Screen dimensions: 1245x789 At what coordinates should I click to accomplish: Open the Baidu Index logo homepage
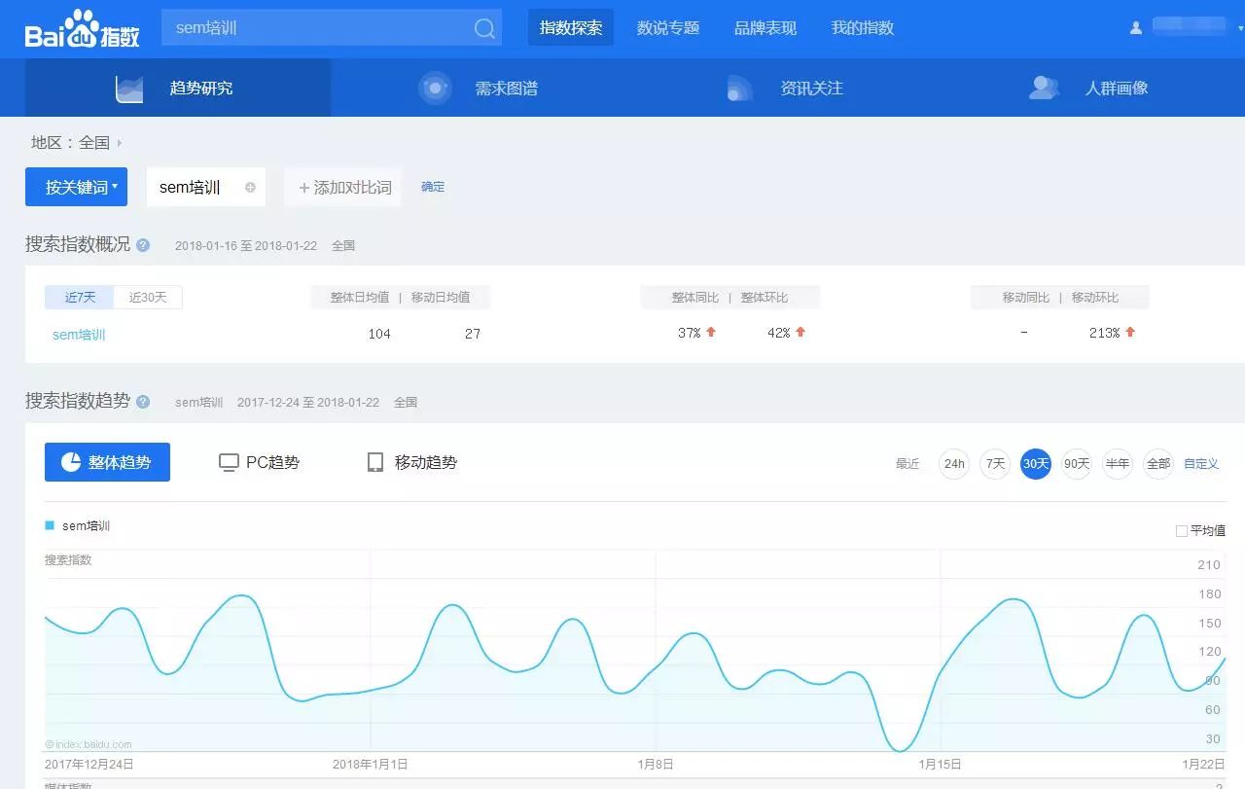[x=83, y=29]
